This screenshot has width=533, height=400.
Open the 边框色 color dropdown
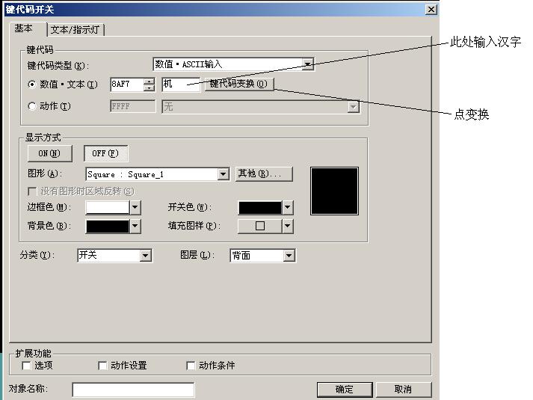click(x=135, y=207)
